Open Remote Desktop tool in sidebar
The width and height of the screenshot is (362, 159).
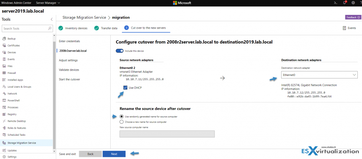pyautogui.click(x=17, y=121)
